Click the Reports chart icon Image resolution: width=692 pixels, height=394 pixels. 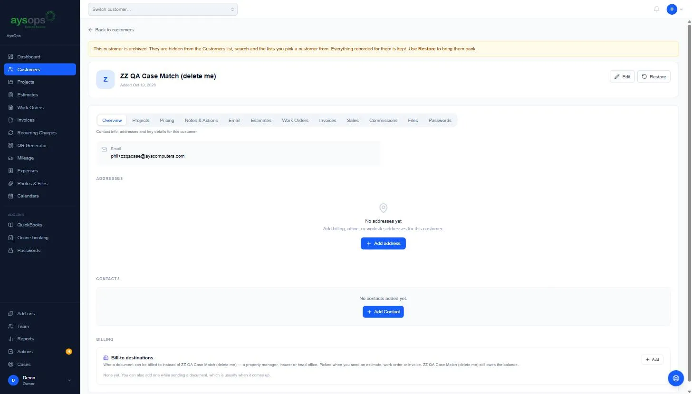[11, 339]
